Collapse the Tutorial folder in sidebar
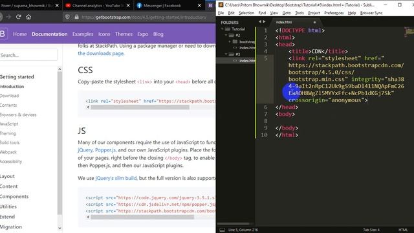Viewport: 414px width, 233px height. pos(223,29)
